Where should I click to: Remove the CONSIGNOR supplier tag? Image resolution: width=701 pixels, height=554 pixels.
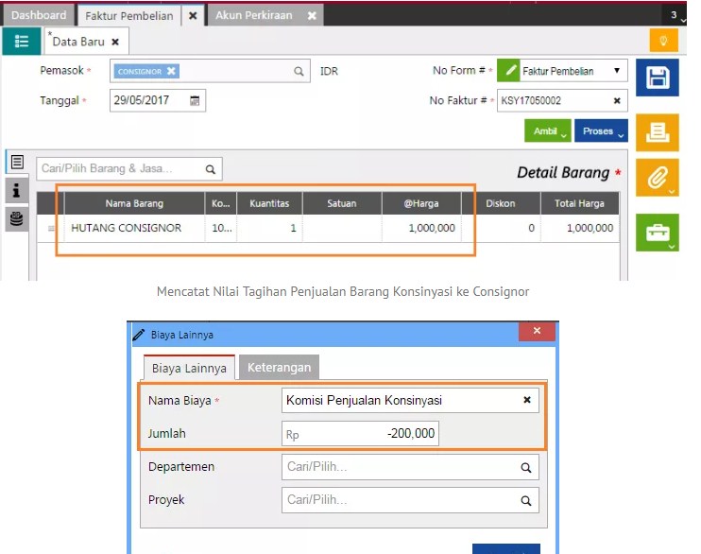pyautogui.click(x=171, y=71)
